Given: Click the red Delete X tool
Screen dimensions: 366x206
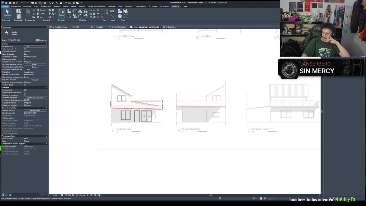Looking at the screenshot, I should [x=98, y=17].
